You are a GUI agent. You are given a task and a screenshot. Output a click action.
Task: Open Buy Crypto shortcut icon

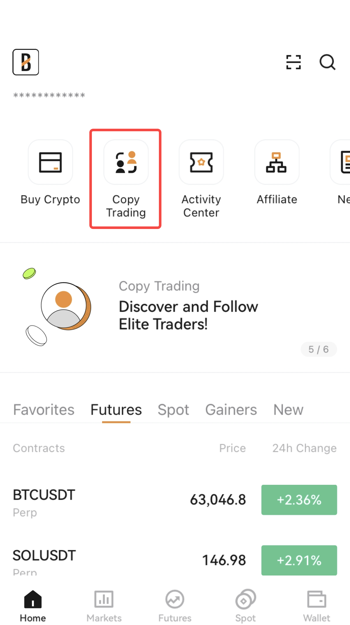tap(50, 162)
